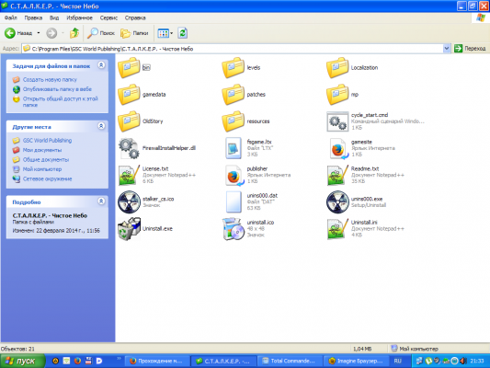The width and height of the screenshot is (490, 368).
Task: Open the Поиск search pane
Action: click(100, 33)
